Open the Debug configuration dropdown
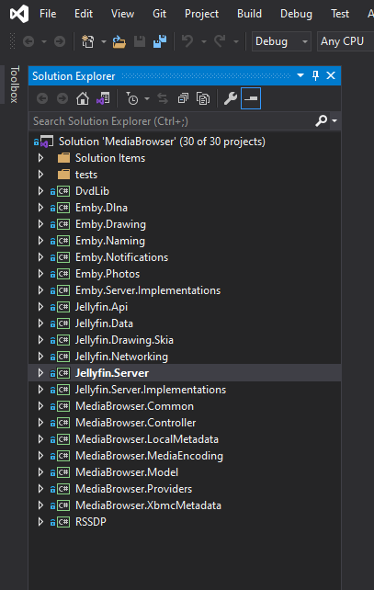The width and height of the screenshot is (374, 590). click(281, 41)
